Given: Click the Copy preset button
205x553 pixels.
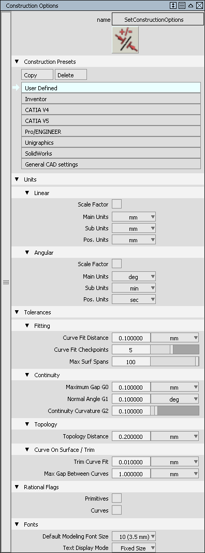Looking at the screenshot, I should click(x=37, y=75).
